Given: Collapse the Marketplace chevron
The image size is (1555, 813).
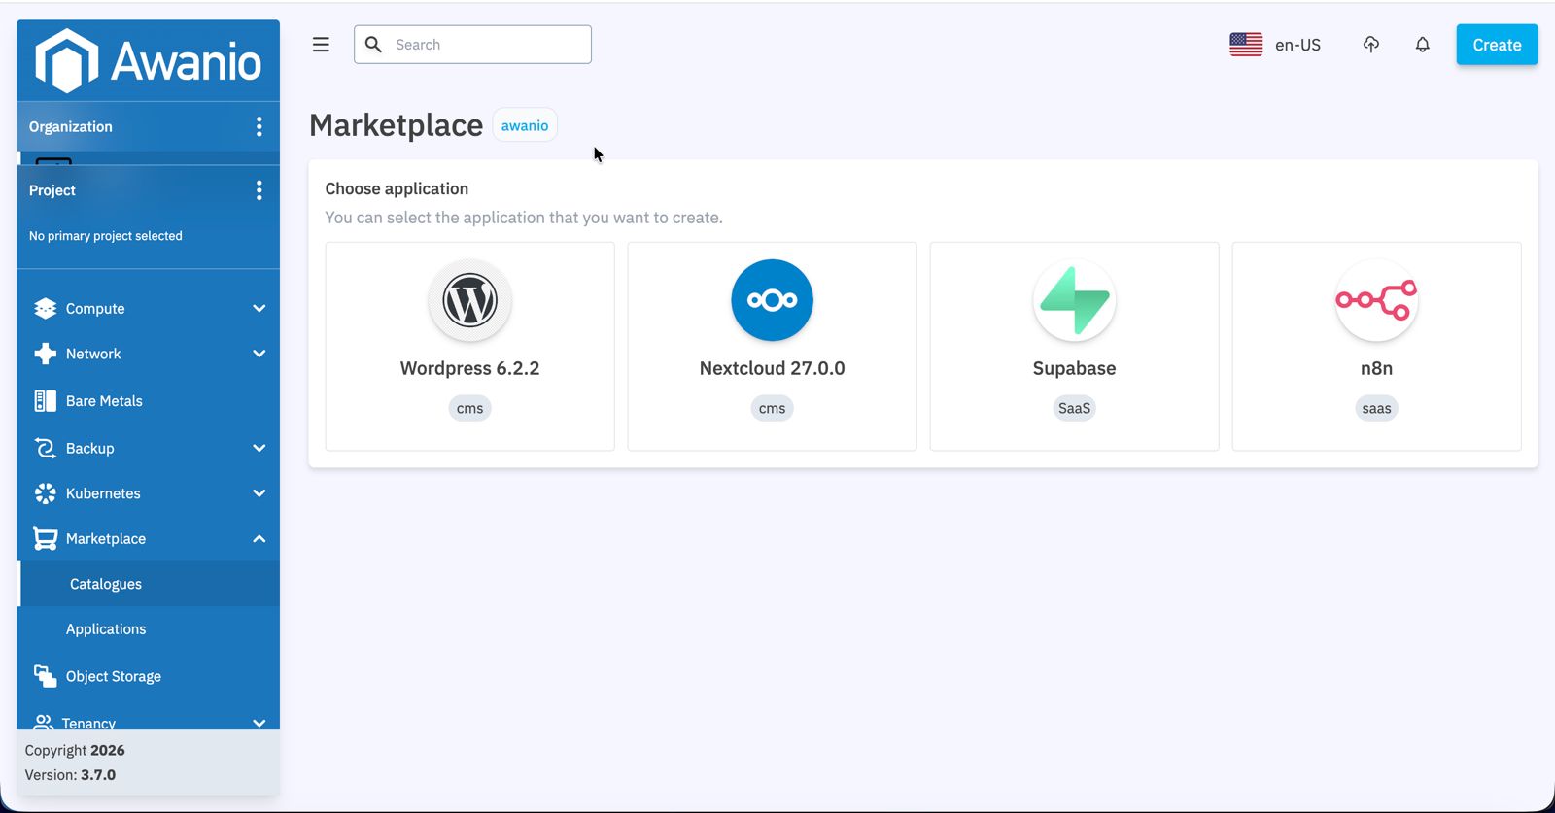Looking at the screenshot, I should pos(259,539).
